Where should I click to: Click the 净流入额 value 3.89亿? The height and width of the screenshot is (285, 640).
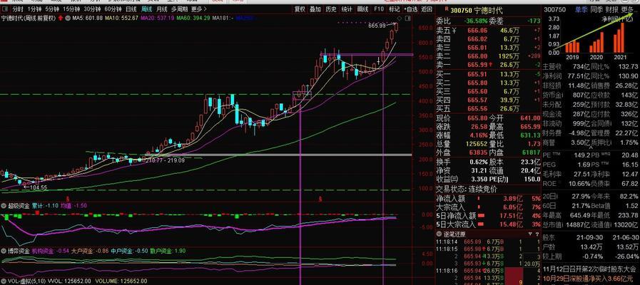[514, 199]
